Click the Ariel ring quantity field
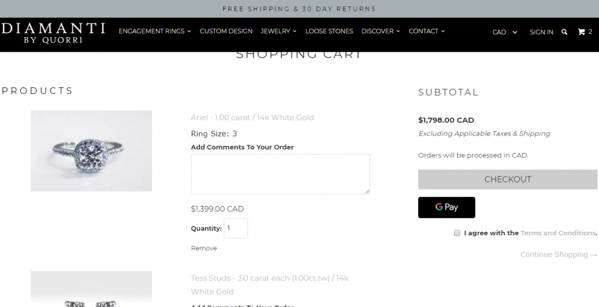 [236, 228]
